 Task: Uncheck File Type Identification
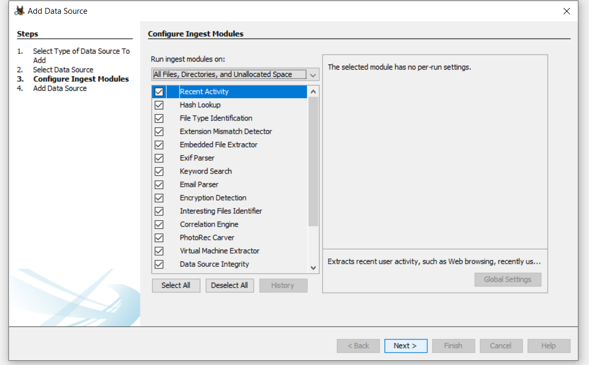click(x=159, y=118)
